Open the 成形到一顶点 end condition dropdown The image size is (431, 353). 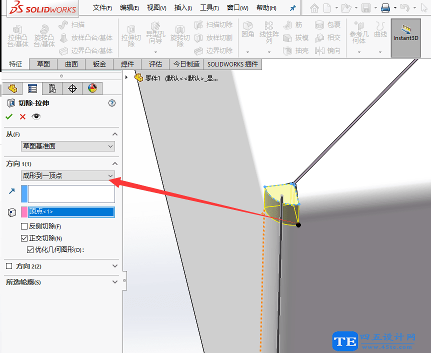click(x=67, y=175)
